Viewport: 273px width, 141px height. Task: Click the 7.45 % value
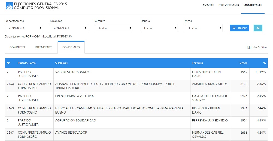(x=261, y=96)
